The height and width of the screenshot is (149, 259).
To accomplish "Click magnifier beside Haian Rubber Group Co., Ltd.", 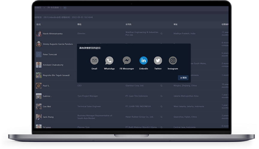I will tap(161, 117).
